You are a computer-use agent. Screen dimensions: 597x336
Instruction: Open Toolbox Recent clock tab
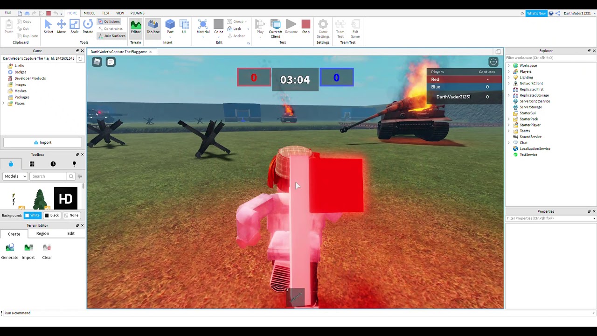point(53,164)
